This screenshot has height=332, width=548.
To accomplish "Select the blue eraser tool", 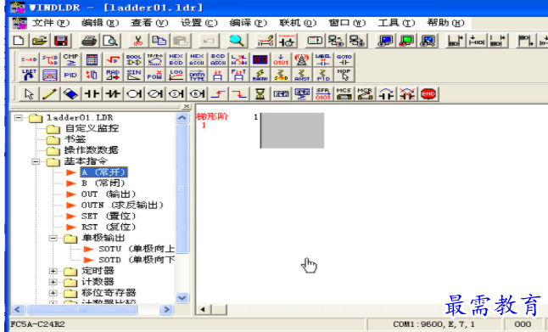I will pyautogui.click(x=71, y=93).
